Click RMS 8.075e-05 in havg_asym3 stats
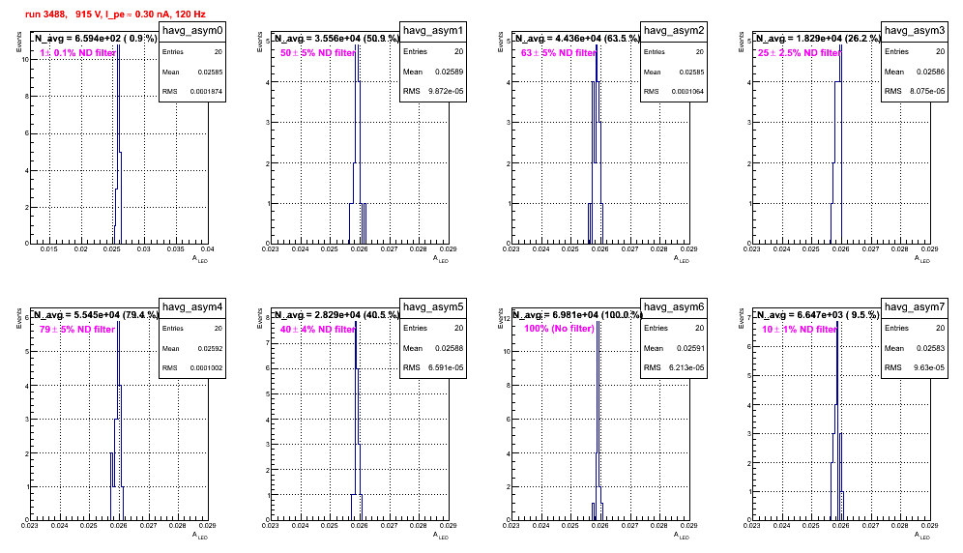Image resolution: width=963 pixels, height=553 pixels. coord(915,92)
